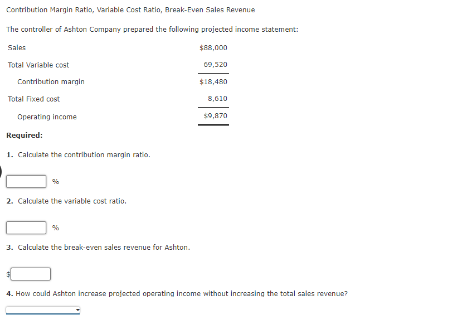Click the Sales amount of $88,000
The width and height of the screenshot is (472, 334).
tap(212, 47)
